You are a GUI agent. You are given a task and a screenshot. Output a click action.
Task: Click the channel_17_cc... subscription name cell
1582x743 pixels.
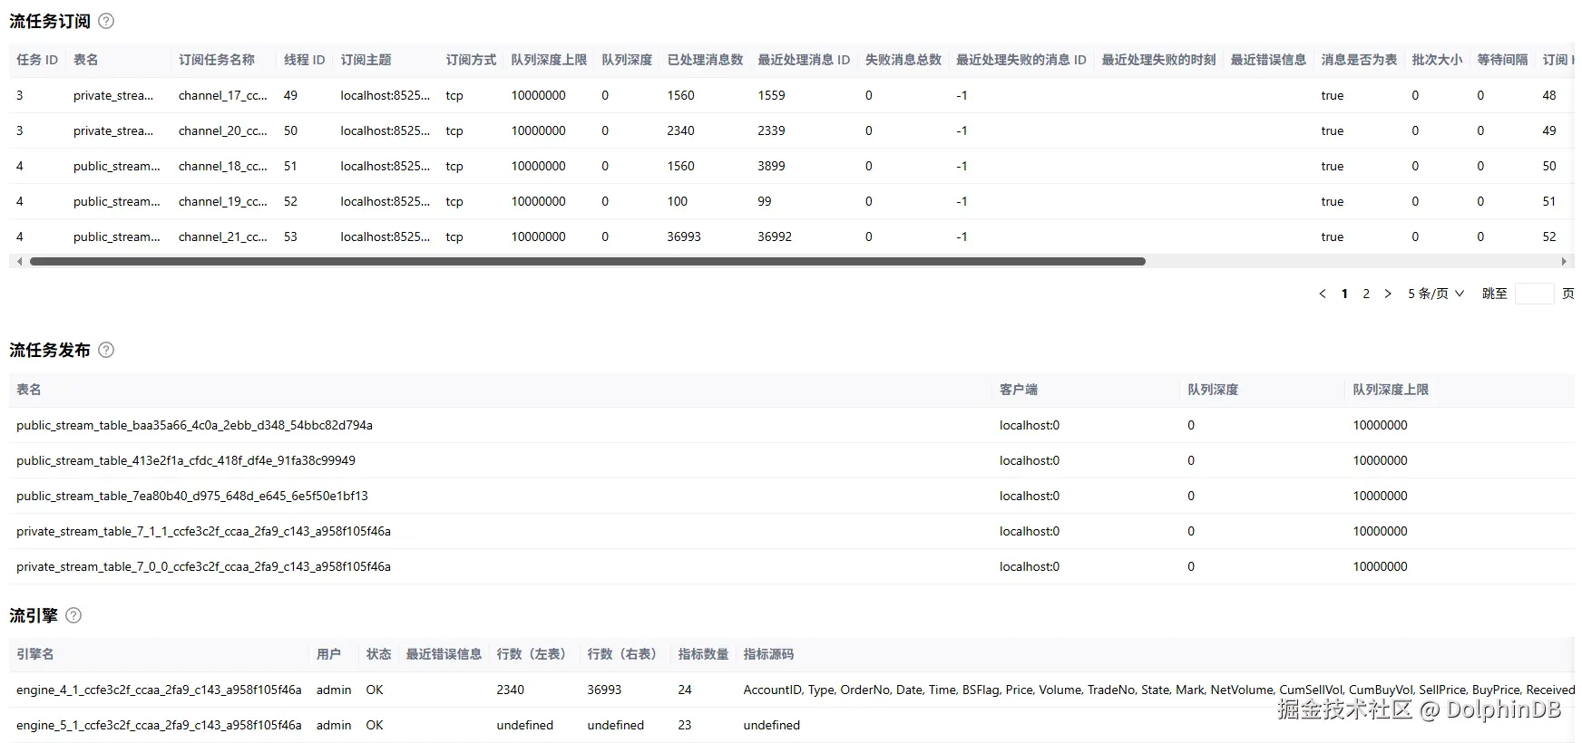(x=223, y=95)
